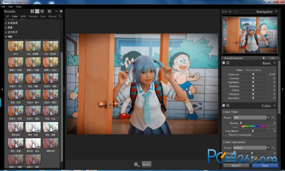Collapse the expanded 电影 preset folder
Screen dimensions: 285x171
pos(6,37)
